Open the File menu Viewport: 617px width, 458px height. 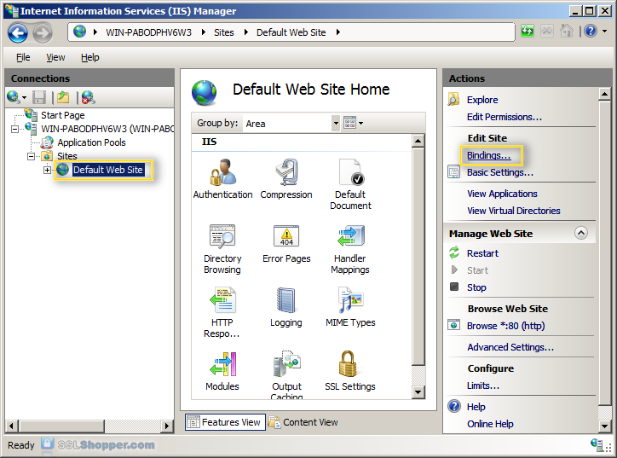point(23,57)
